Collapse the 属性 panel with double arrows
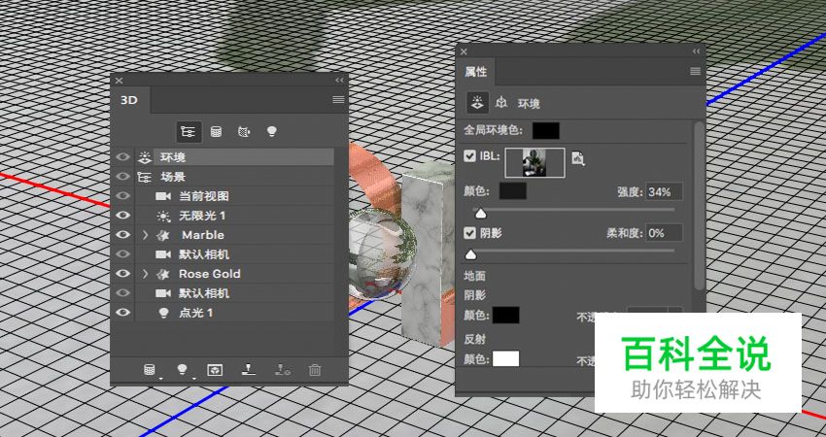Viewport: 826px width, 437px height. coord(697,51)
